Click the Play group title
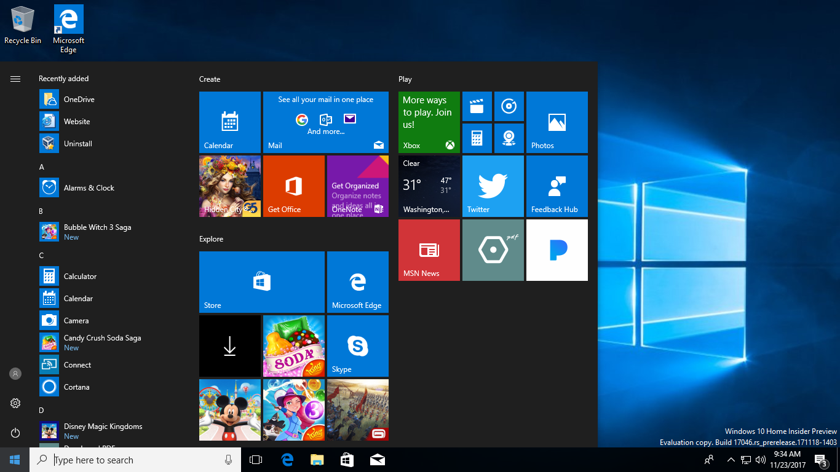Screen dimensions: 840x472 pos(405,79)
